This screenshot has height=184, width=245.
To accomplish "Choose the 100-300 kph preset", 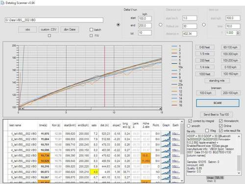I will click(x=230, y=54).
